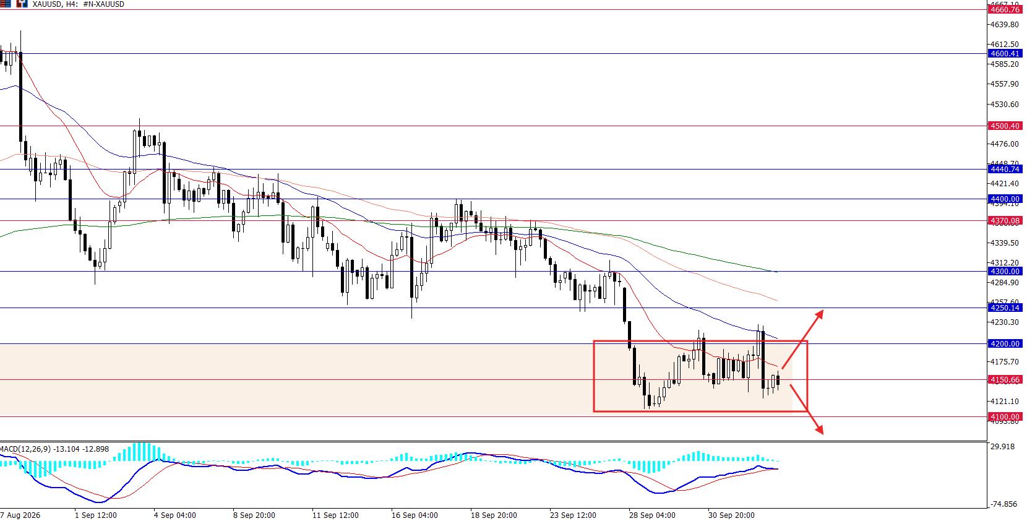Click the 4150.66 red price label

(x=1005, y=380)
